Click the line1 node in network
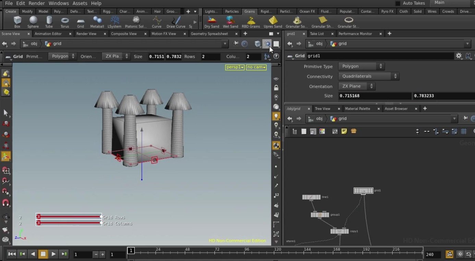The image size is (475, 261). (311, 197)
